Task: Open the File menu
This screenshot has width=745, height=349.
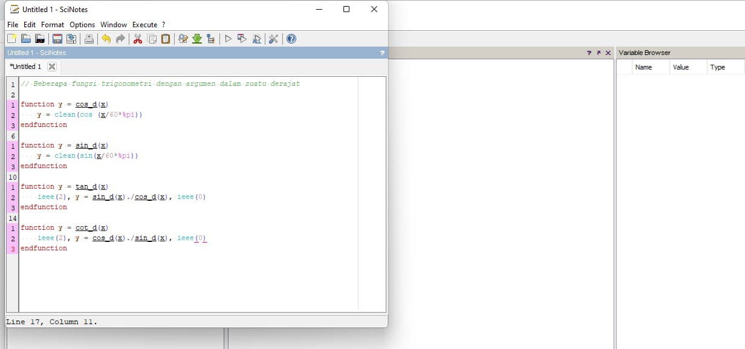Action: [x=13, y=25]
